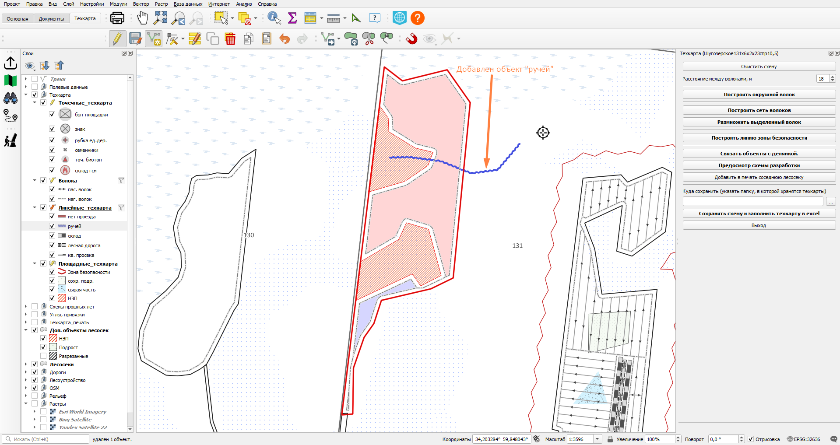The height and width of the screenshot is (445, 840).
Task: Enable the Разрезанные layer checkbox
Action: tap(43, 356)
